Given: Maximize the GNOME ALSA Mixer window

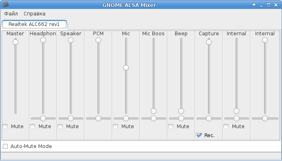Looking at the screenshot, I should point(269,5).
